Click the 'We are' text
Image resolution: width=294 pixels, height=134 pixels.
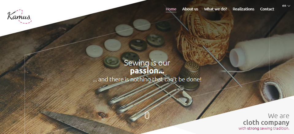coord(278,116)
